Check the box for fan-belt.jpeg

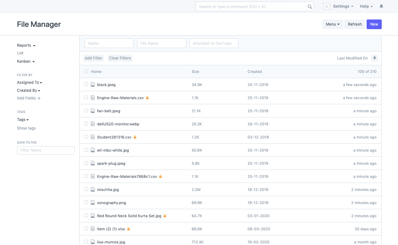tap(86, 111)
